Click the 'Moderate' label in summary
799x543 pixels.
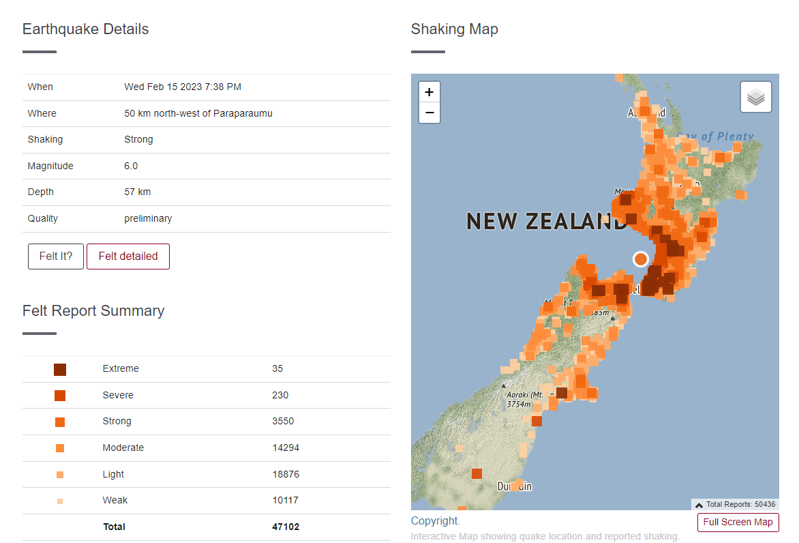(x=123, y=447)
